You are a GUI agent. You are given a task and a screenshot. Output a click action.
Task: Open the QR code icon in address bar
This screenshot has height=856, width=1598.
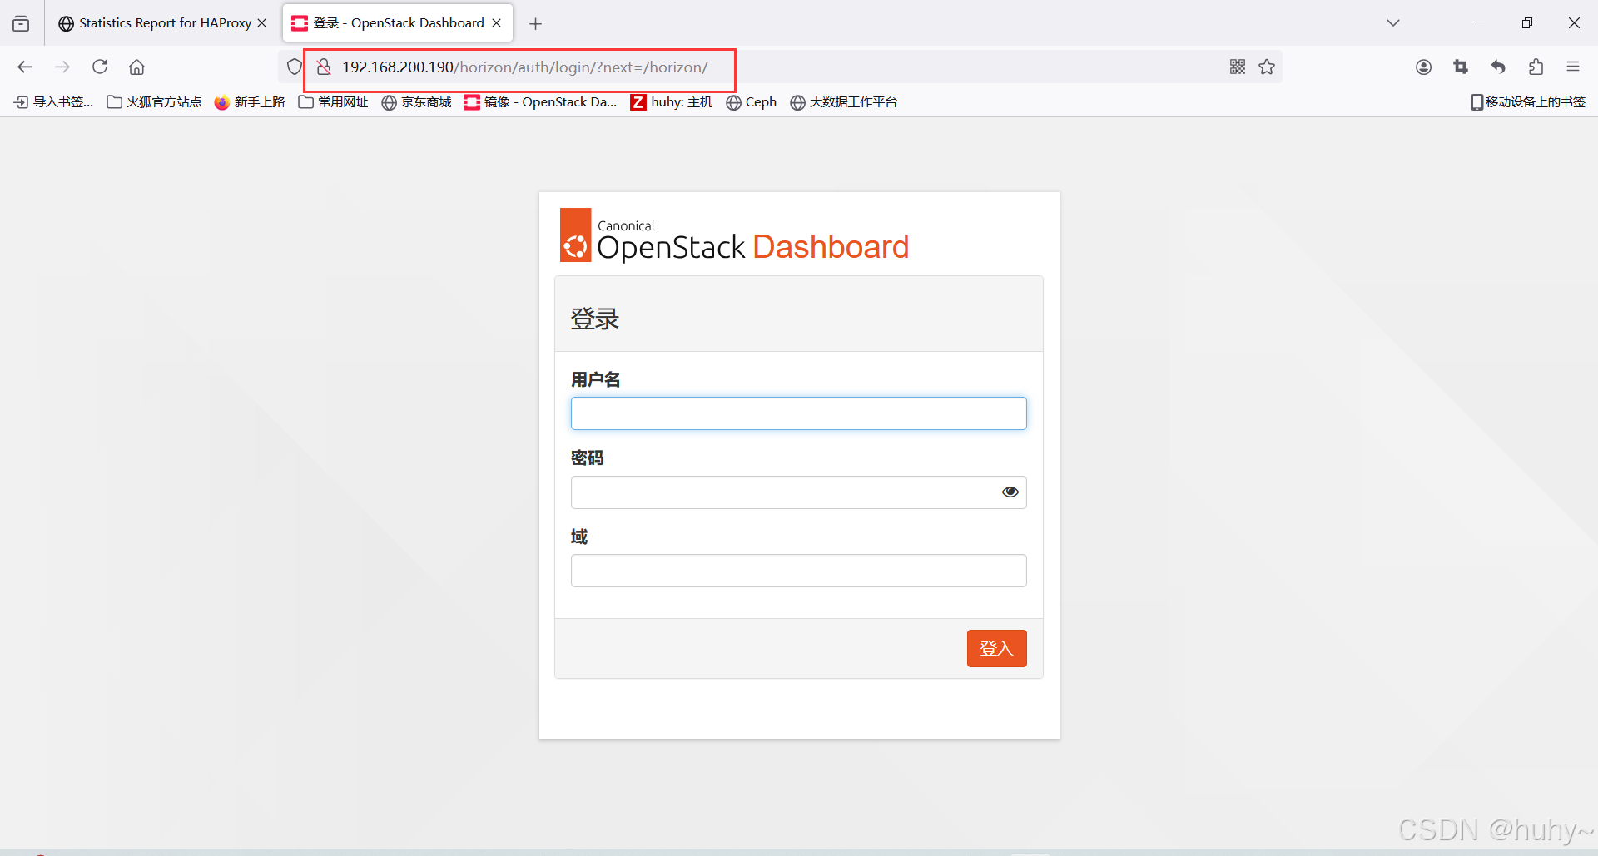pos(1238,67)
